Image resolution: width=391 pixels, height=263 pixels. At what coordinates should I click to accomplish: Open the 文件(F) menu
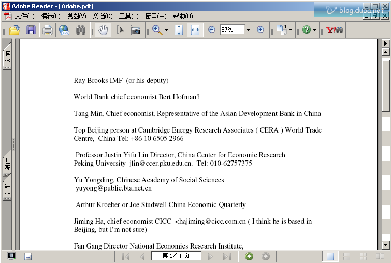coord(24,16)
